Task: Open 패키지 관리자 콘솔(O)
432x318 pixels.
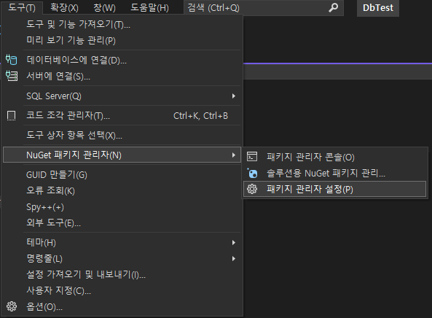Action: click(x=334, y=157)
